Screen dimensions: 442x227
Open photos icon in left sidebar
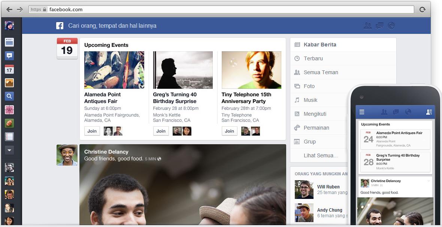coord(9,83)
